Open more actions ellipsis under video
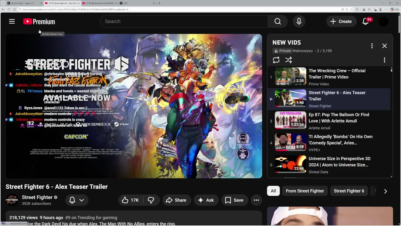The width and height of the screenshot is (401, 226). tap(256, 200)
